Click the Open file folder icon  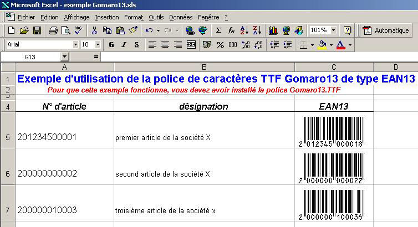coord(24,30)
